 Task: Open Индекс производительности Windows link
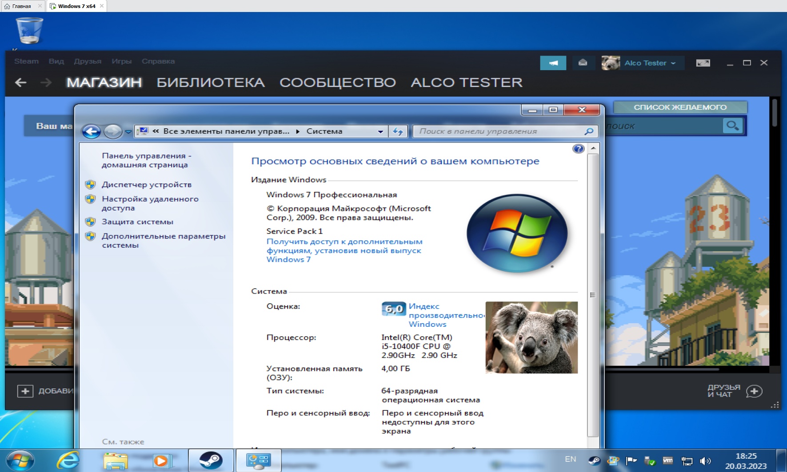tap(447, 315)
